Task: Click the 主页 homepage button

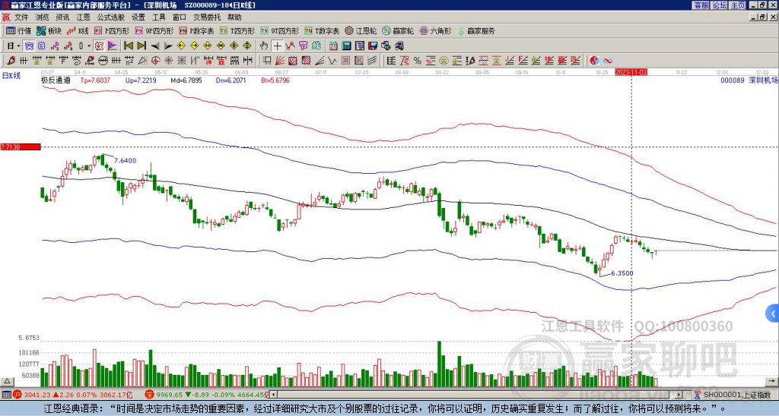Action: point(737,5)
